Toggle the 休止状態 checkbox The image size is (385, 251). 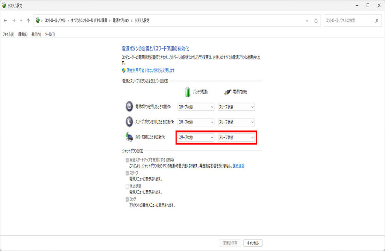pyautogui.click(x=127, y=186)
